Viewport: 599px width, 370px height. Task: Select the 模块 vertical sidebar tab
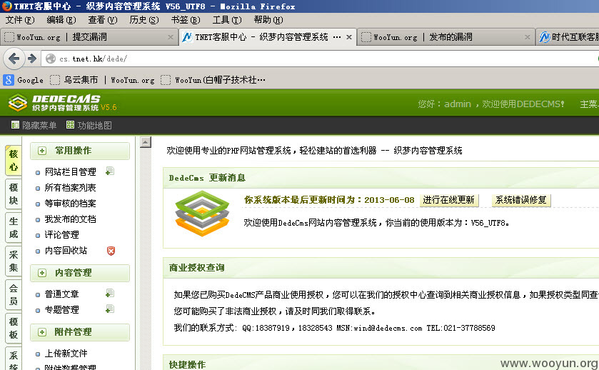coord(14,194)
